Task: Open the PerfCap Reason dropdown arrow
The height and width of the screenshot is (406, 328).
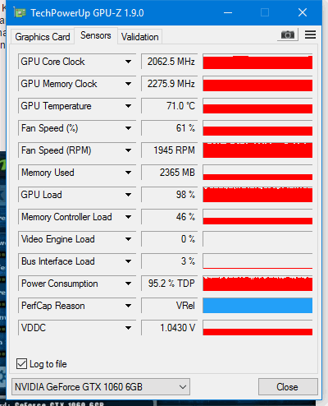Action: click(x=128, y=306)
